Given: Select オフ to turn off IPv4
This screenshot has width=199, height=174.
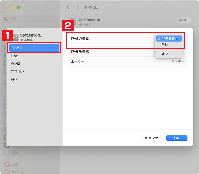Looking at the screenshot, I should 165,54.
